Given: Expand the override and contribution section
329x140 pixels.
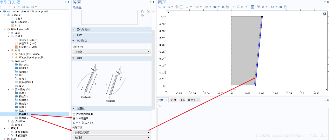Looking at the screenshot, I should coord(73,30).
